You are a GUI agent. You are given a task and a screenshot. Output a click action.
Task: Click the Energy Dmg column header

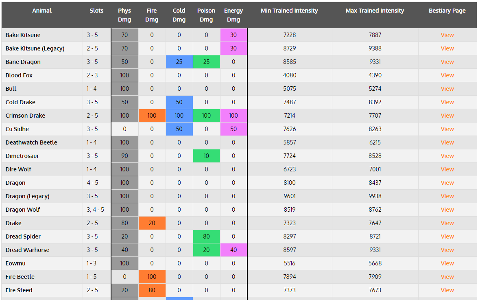pyautogui.click(x=233, y=15)
